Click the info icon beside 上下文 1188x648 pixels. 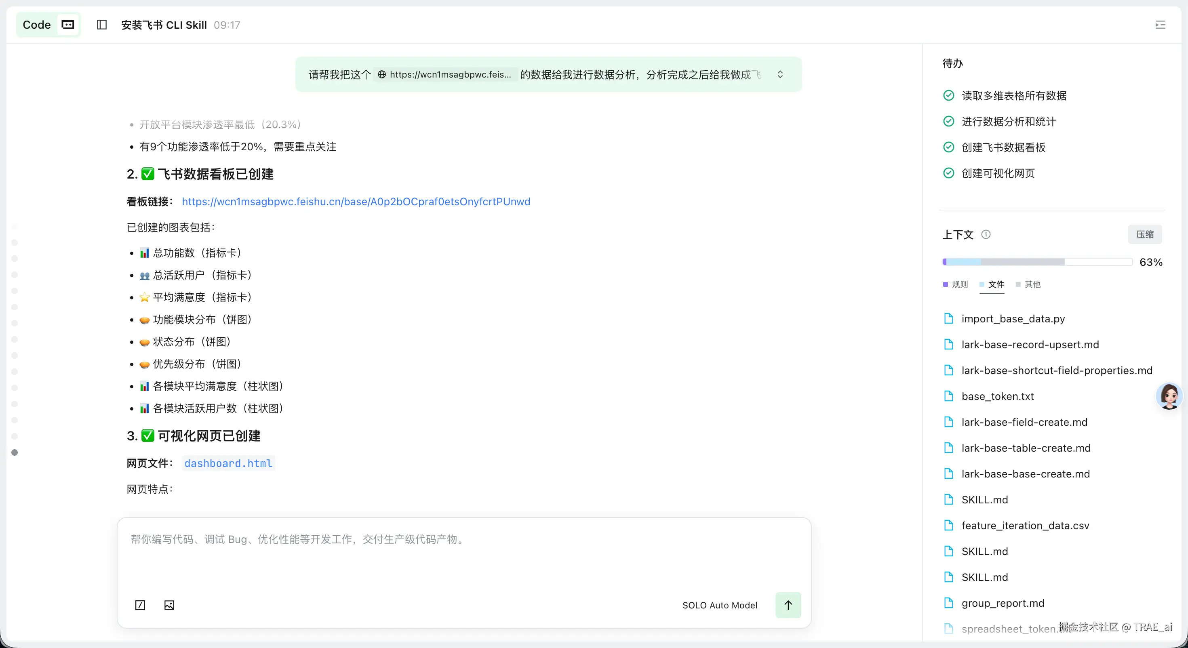pyautogui.click(x=986, y=234)
